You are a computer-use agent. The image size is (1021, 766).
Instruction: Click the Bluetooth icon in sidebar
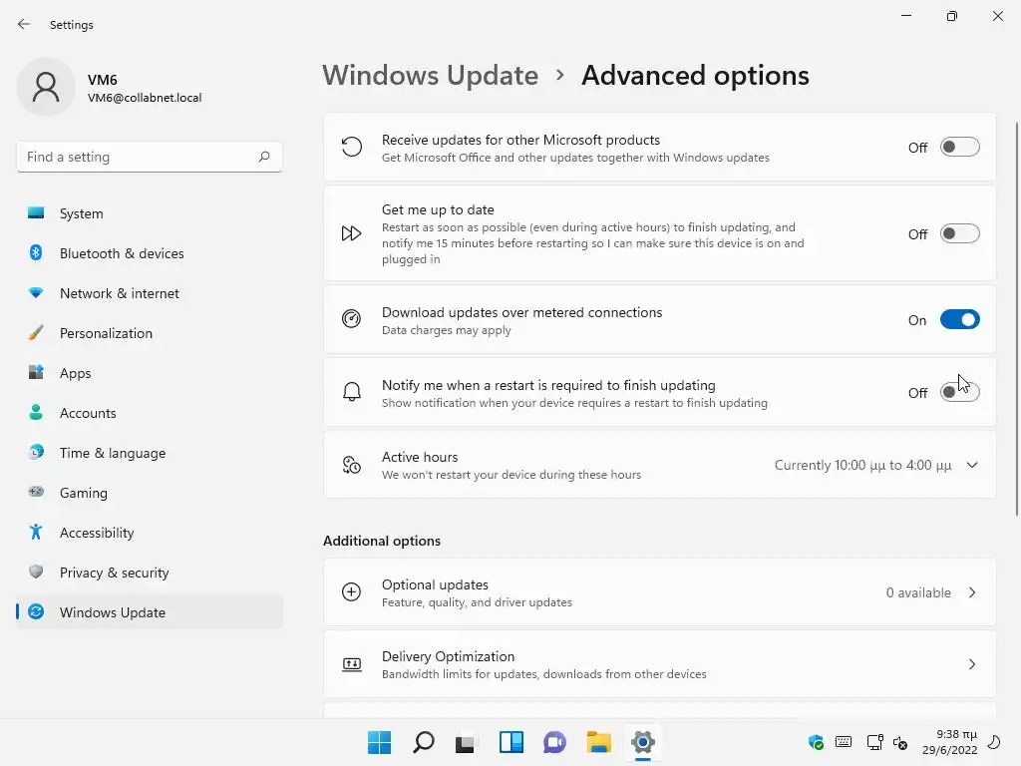pyautogui.click(x=36, y=252)
